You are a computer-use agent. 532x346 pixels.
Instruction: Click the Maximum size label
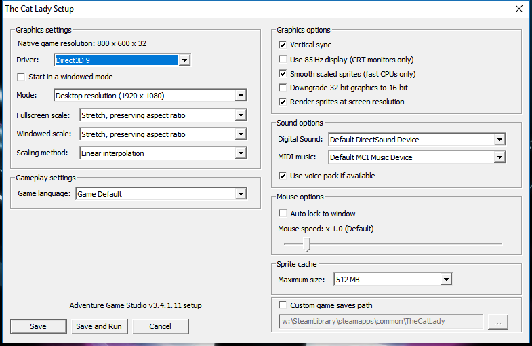click(x=302, y=280)
